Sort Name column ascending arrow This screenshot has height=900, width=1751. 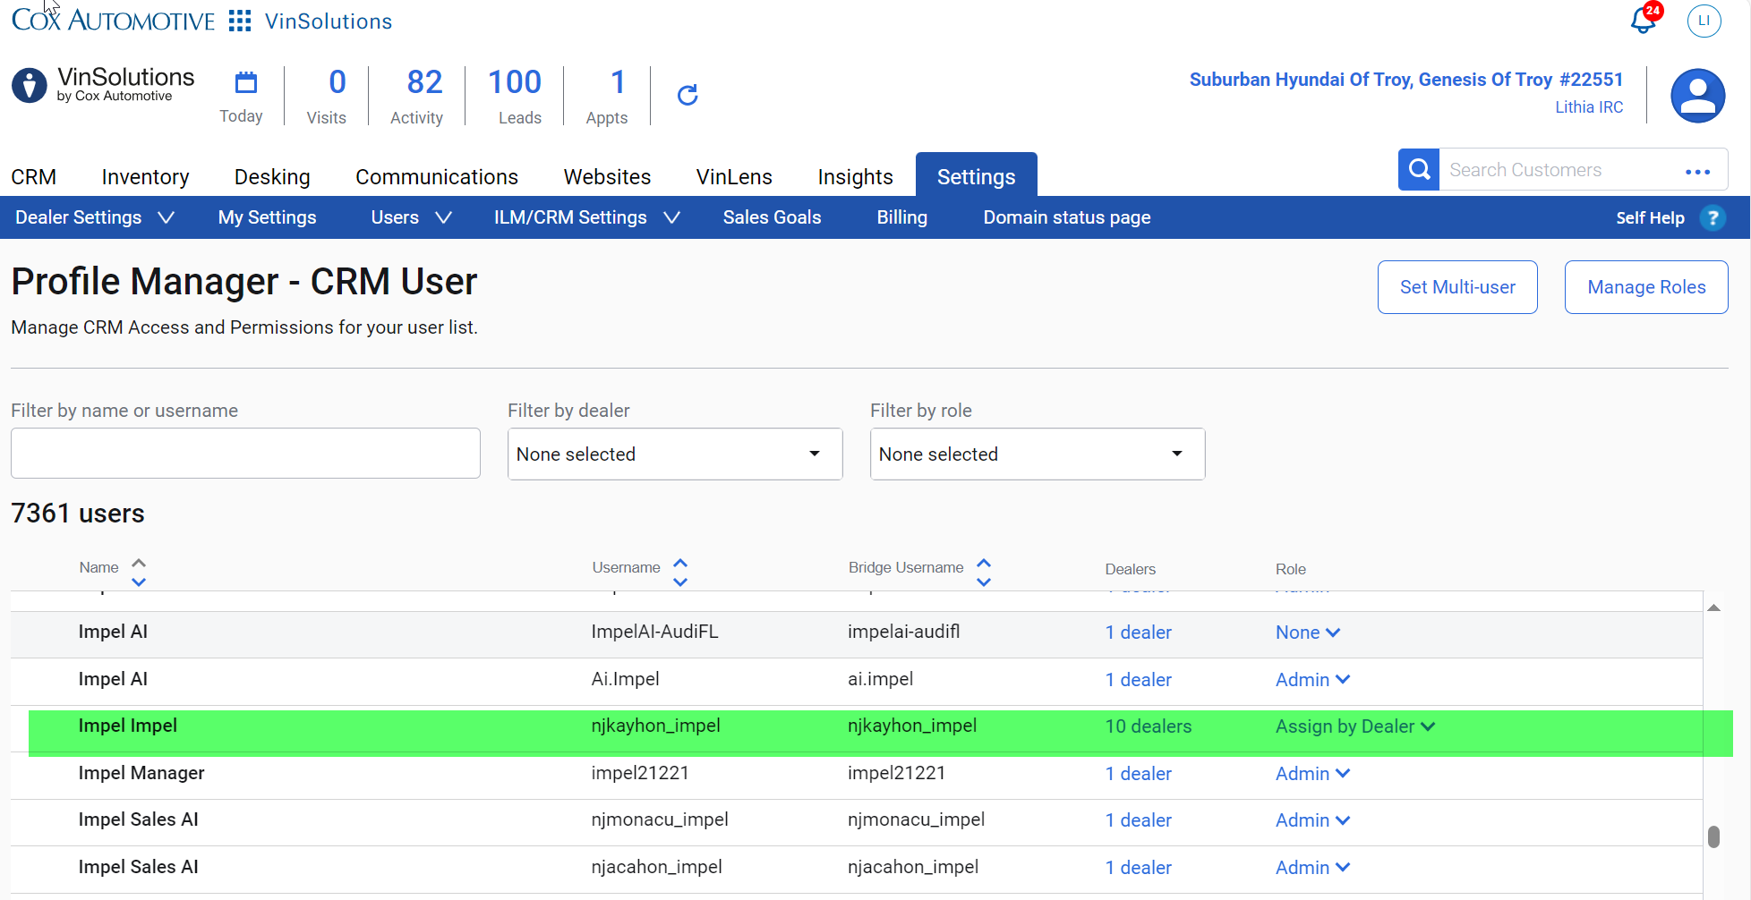pos(139,563)
